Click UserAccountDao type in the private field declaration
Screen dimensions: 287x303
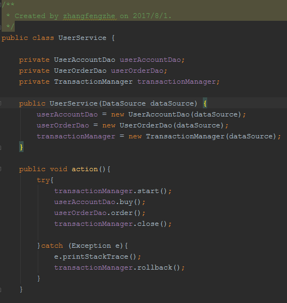pyautogui.click(x=85, y=60)
